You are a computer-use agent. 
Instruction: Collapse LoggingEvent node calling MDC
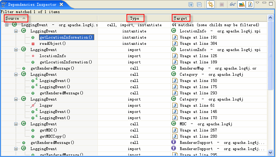pyautogui.click(x=16, y=124)
